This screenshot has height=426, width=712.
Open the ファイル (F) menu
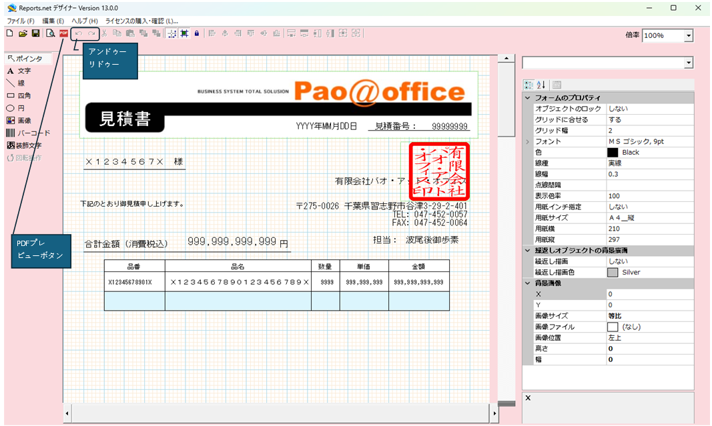click(x=20, y=21)
